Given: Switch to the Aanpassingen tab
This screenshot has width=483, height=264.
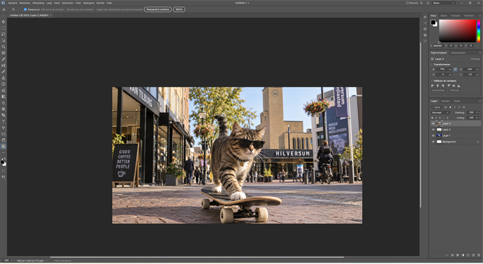Looking at the screenshot, I should (x=458, y=53).
